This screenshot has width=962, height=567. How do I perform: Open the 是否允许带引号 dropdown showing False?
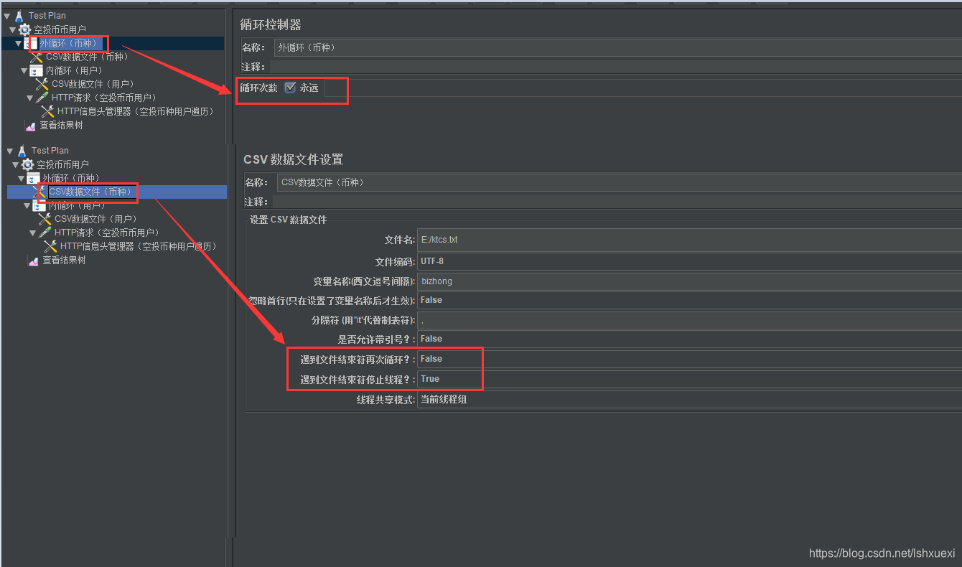coord(689,339)
